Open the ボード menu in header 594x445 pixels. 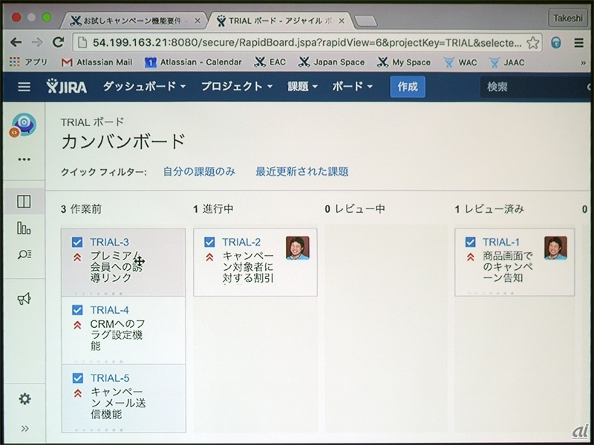coord(352,87)
